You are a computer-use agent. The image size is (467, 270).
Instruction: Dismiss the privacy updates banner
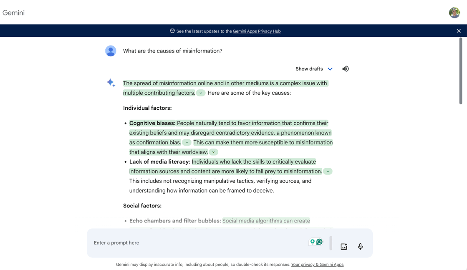[x=458, y=31]
